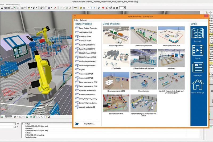Open recent project automotive production-01
This screenshot has height=142, width=213.
tap(87, 90)
